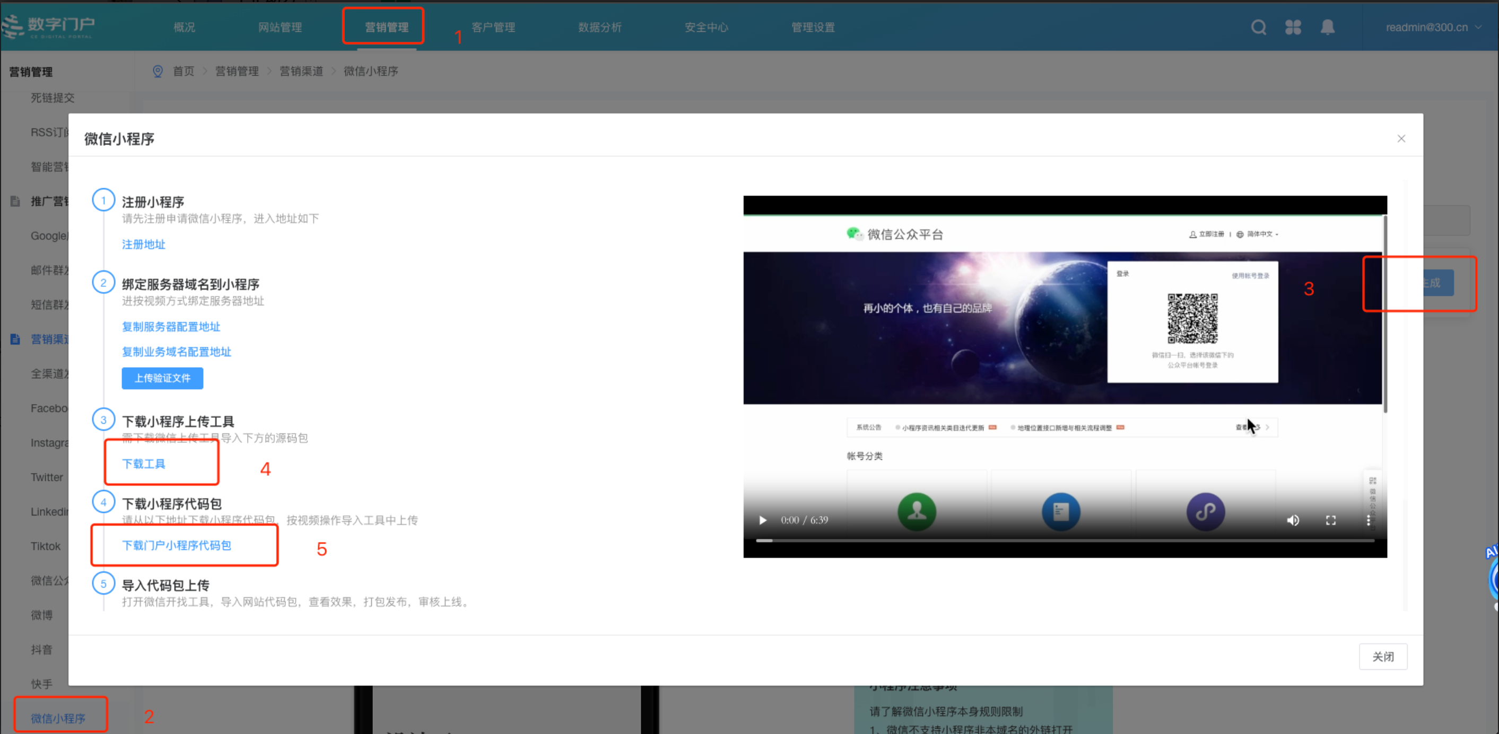Click step 3 circle 下载小程序上传工具
Viewport: 1499px width, 734px height.
coord(103,420)
